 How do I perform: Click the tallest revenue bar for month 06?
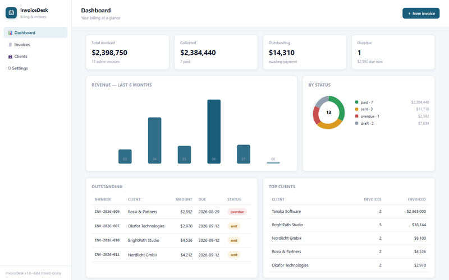point(214,132)
